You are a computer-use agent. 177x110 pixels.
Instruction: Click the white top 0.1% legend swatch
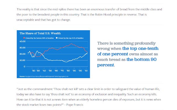coord(57,38)
